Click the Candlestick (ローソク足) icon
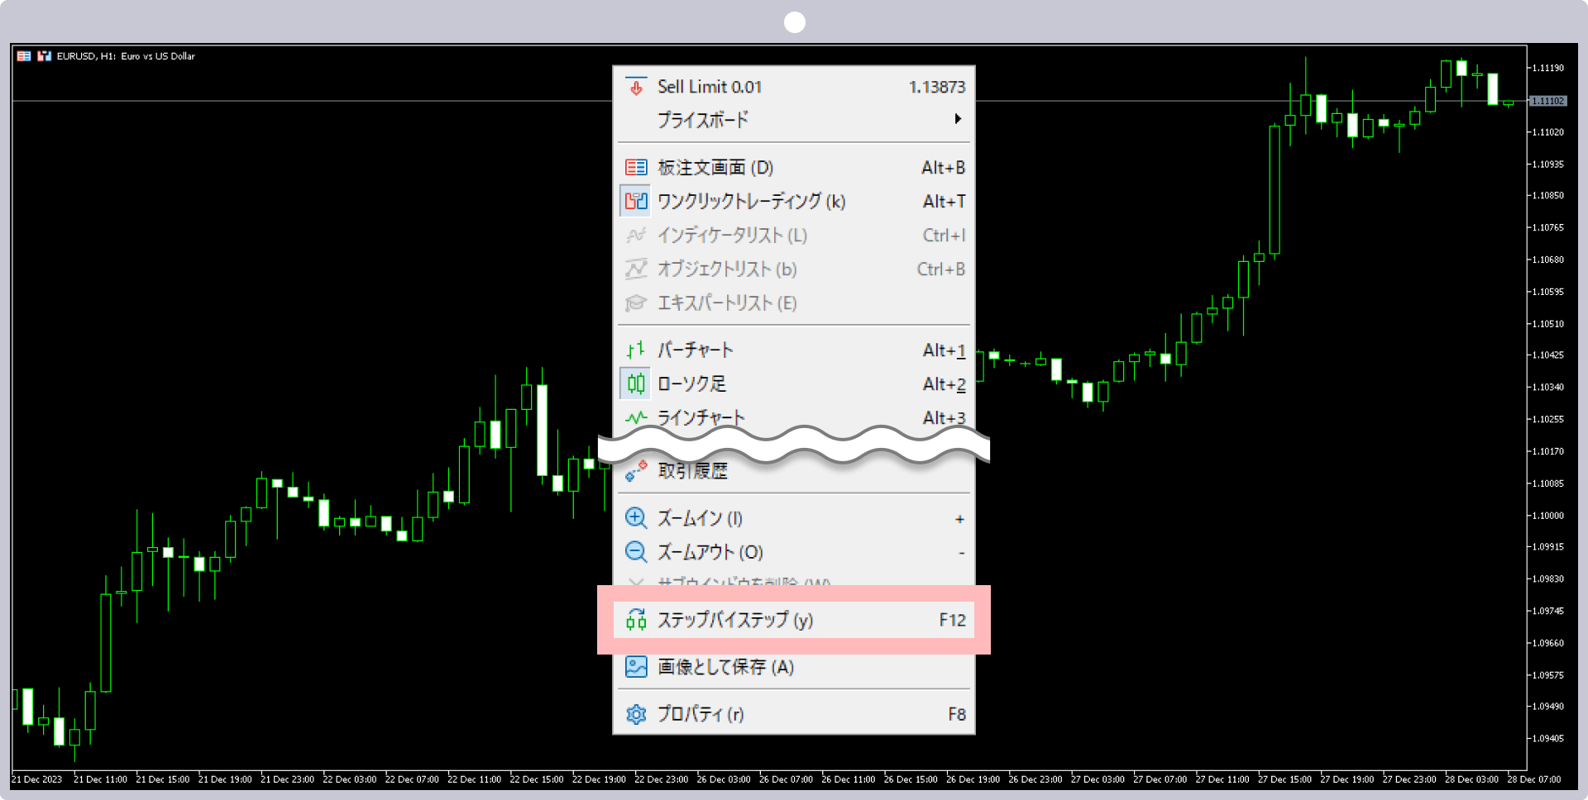The image size is (1588, 800). click(636, 383)
